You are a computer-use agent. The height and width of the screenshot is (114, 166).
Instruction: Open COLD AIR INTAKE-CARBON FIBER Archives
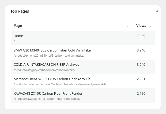pyautogui.click(x=46, y=65)
